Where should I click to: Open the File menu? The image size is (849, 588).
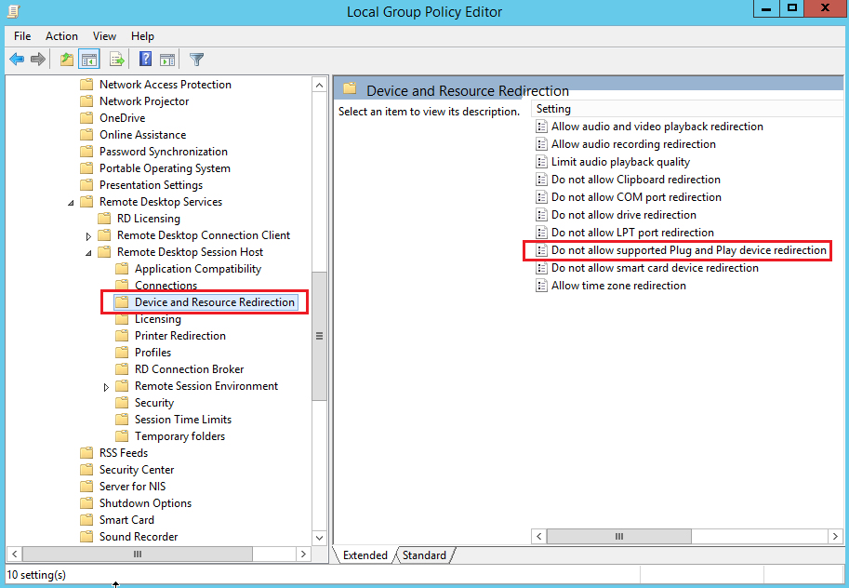click(22, 36)
